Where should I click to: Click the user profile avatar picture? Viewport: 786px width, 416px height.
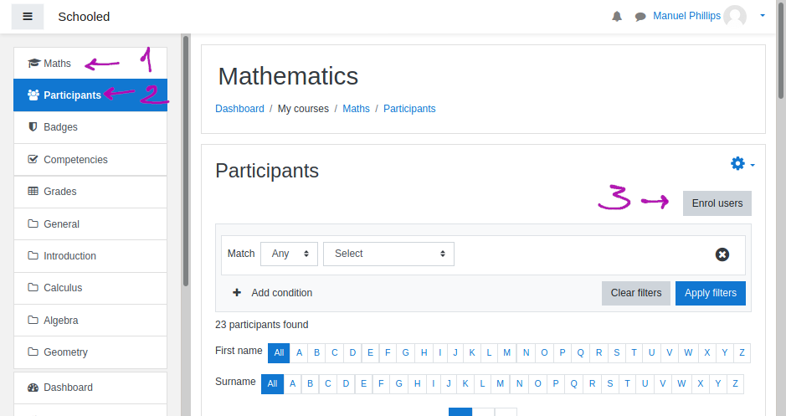click(x=735, y=17)
